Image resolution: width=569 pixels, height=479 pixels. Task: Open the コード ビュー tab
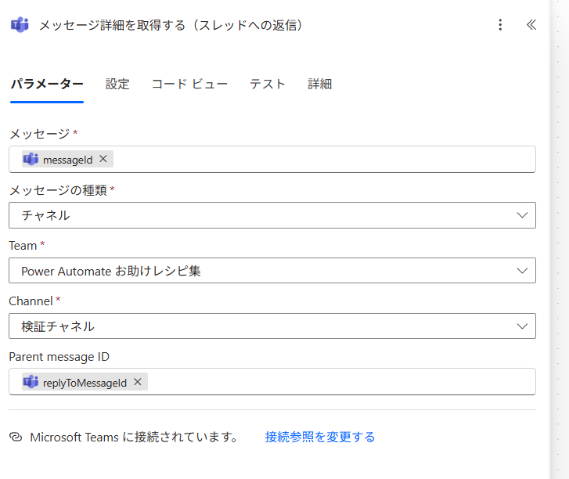189,85
